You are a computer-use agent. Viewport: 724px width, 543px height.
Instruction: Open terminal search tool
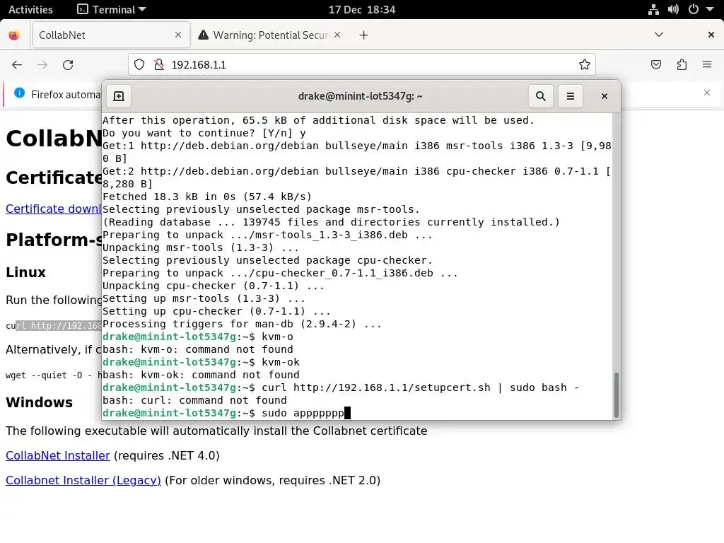click(x=541, y=96)
